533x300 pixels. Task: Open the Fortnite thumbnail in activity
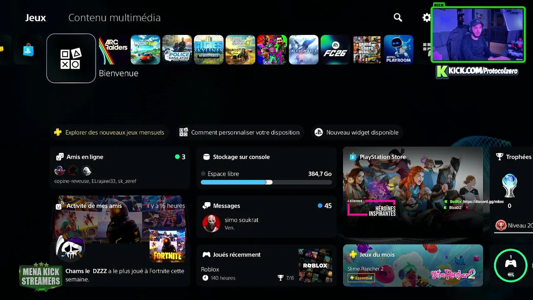(x=167, y=246)
